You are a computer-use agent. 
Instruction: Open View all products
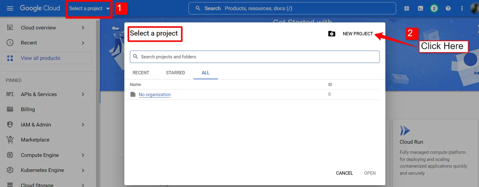[x=40, y=58]
